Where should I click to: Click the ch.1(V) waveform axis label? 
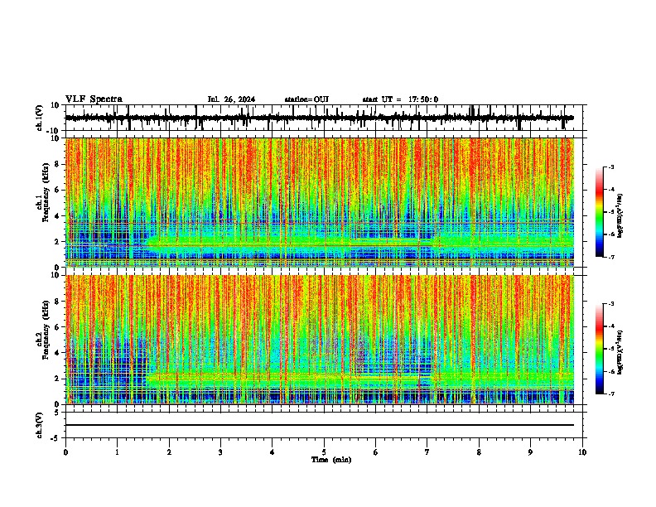click(x=40, y=118)
